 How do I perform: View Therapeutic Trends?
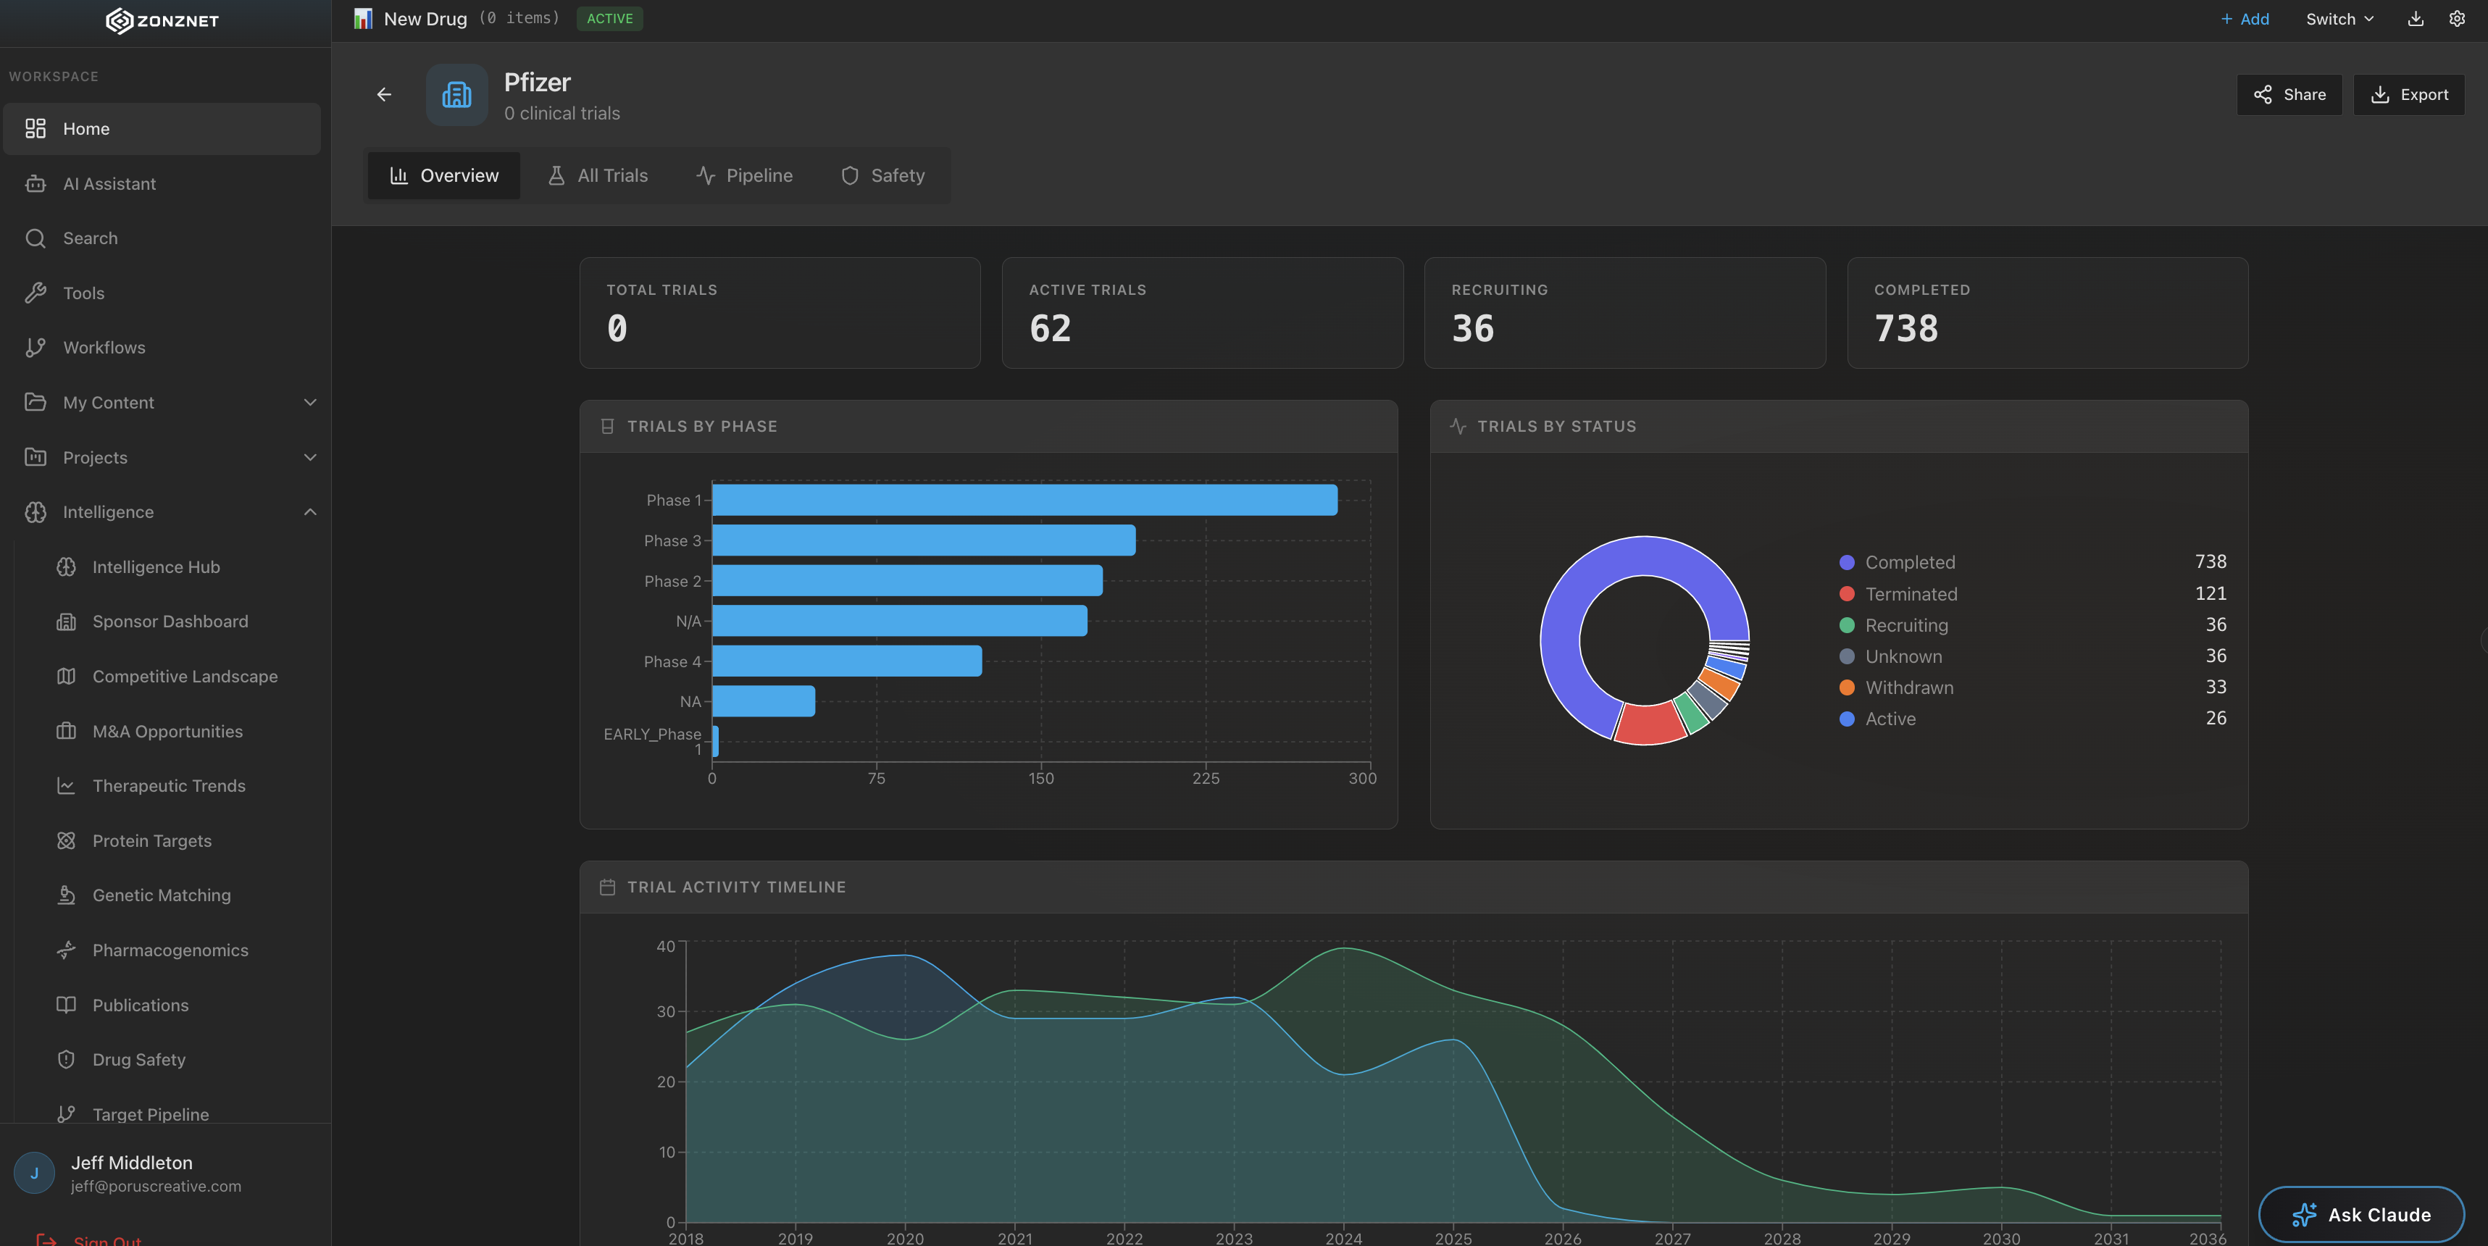(x=169, y=785)
